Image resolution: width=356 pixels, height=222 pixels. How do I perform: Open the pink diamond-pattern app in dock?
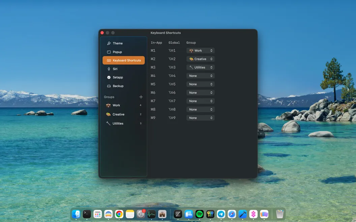(254, 214)
